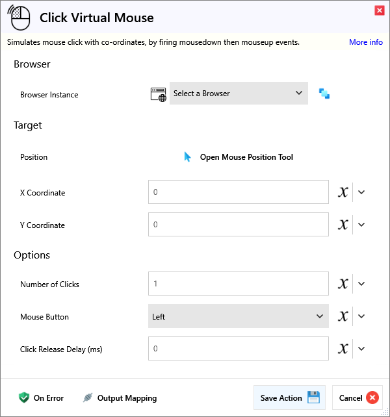Expand the Number of Clicks variable chevron
Screen dimensions: 390x417
click(362, 284)
